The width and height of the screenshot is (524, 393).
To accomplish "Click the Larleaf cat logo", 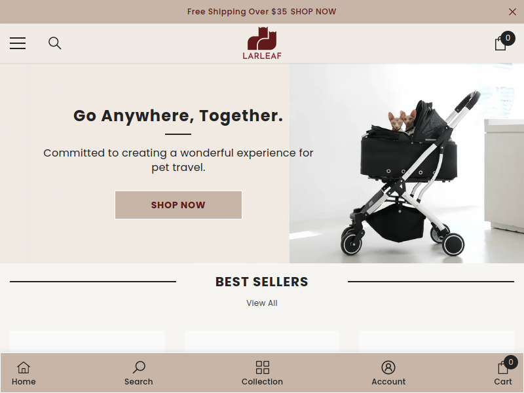I will (x=262, y=43).
